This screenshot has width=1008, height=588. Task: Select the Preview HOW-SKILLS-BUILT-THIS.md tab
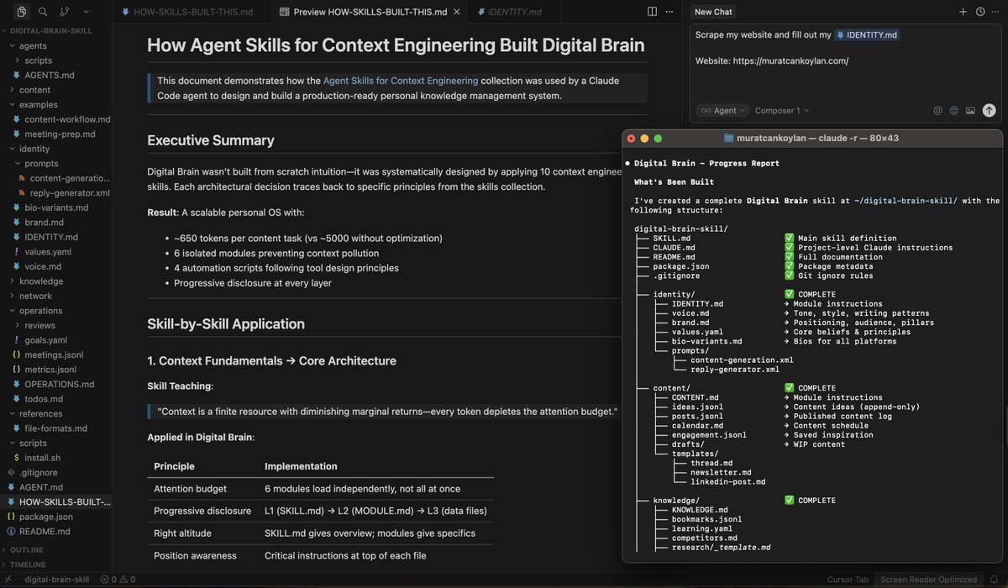(368, 12)
